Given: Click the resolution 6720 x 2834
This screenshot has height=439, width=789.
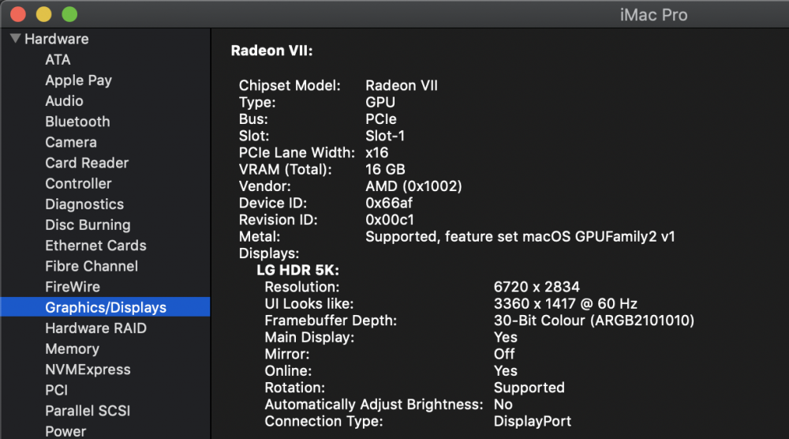Looking at the screenshot, I should 537,287.
